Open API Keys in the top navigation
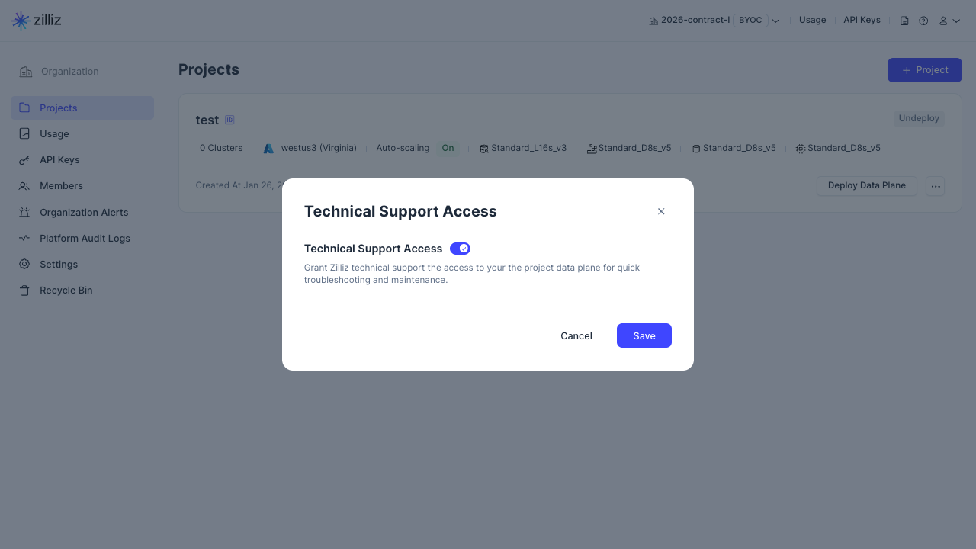This screenshot has height=549, width=976. coord(862,20)
